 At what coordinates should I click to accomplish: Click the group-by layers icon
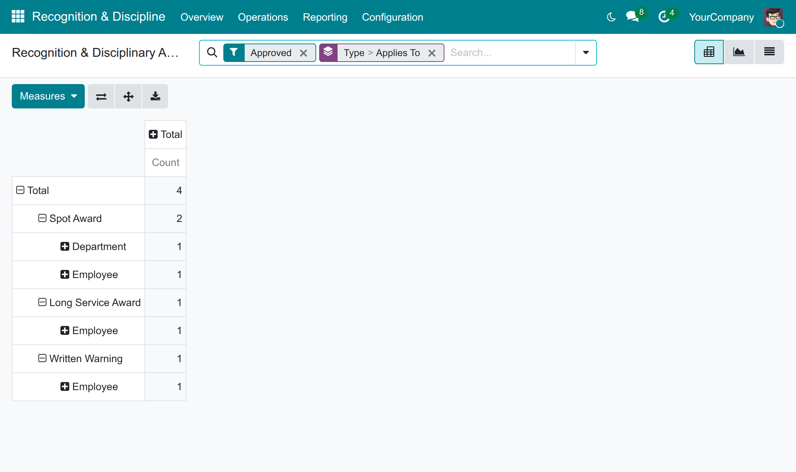[328, 52]
